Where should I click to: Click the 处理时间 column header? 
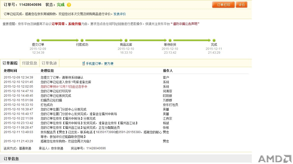point(10,71)
